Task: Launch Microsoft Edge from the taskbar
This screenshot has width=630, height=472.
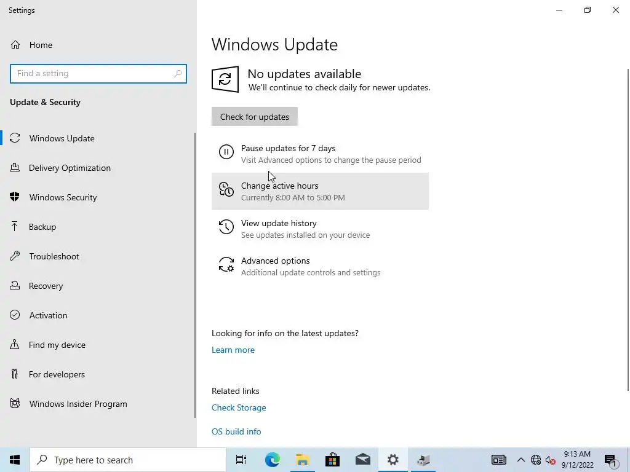Action: pos(272,460)
